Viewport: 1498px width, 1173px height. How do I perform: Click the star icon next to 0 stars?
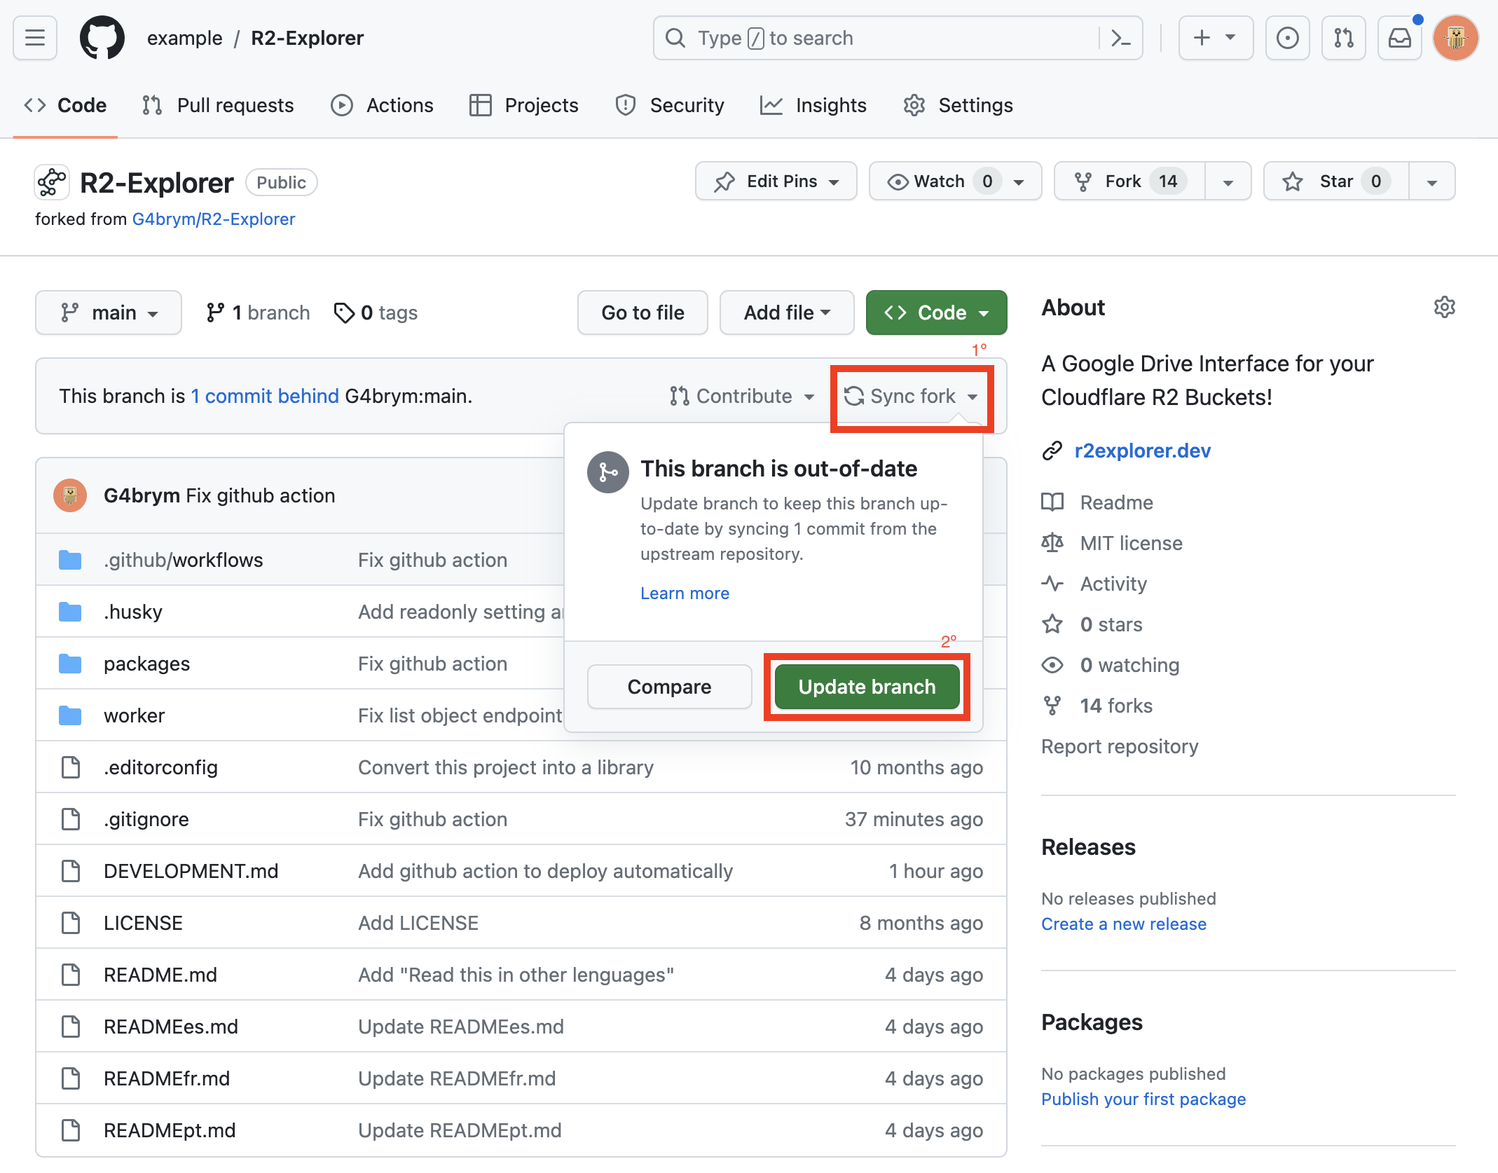(x=1052, y=624)
